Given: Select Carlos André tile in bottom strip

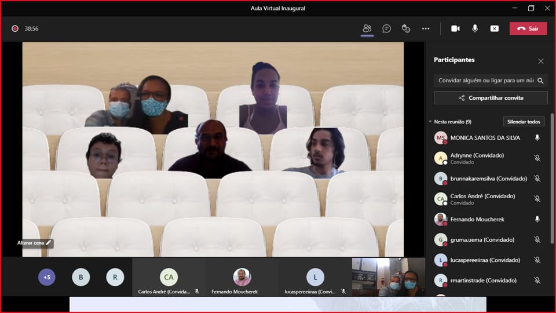Looking at the screenshot, I should point(169,277).
